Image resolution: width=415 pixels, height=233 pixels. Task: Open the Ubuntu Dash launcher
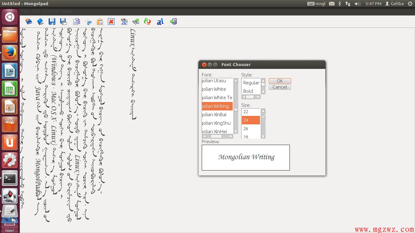pos(10,17)
